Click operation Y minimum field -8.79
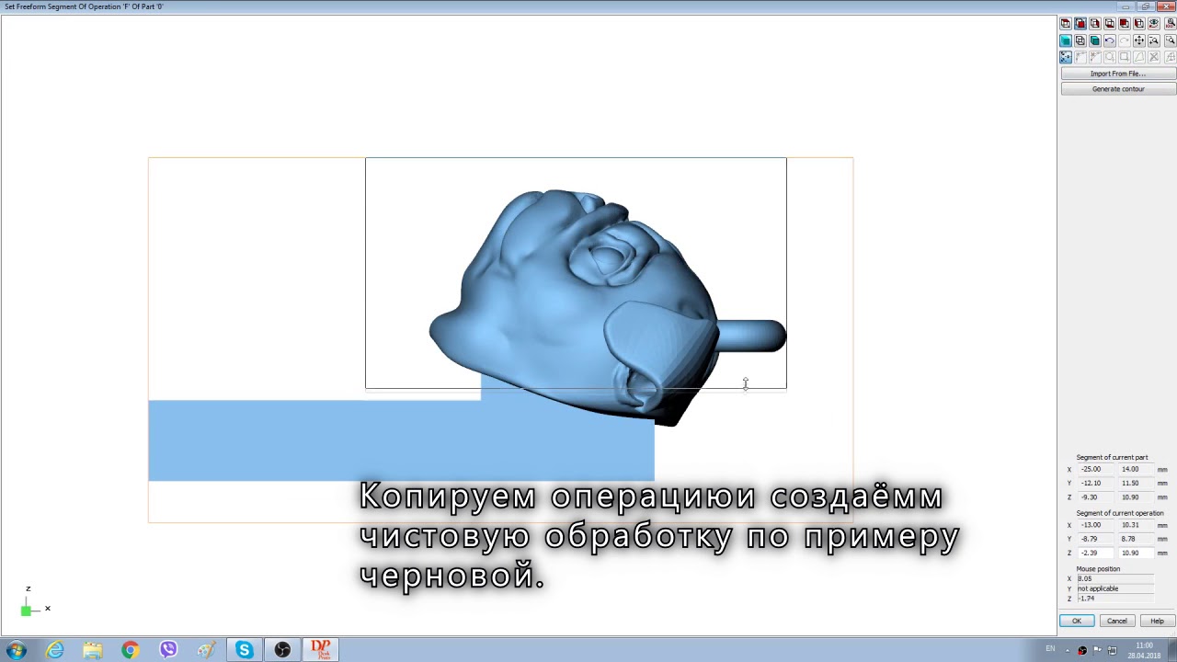Screen dimensions: 1177x662 tap(1095, 539)
